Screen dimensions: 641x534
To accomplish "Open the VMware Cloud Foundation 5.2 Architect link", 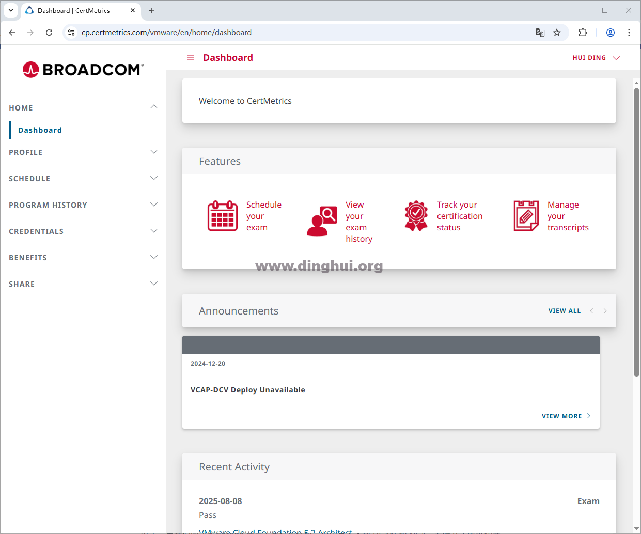I will [275, 531].
